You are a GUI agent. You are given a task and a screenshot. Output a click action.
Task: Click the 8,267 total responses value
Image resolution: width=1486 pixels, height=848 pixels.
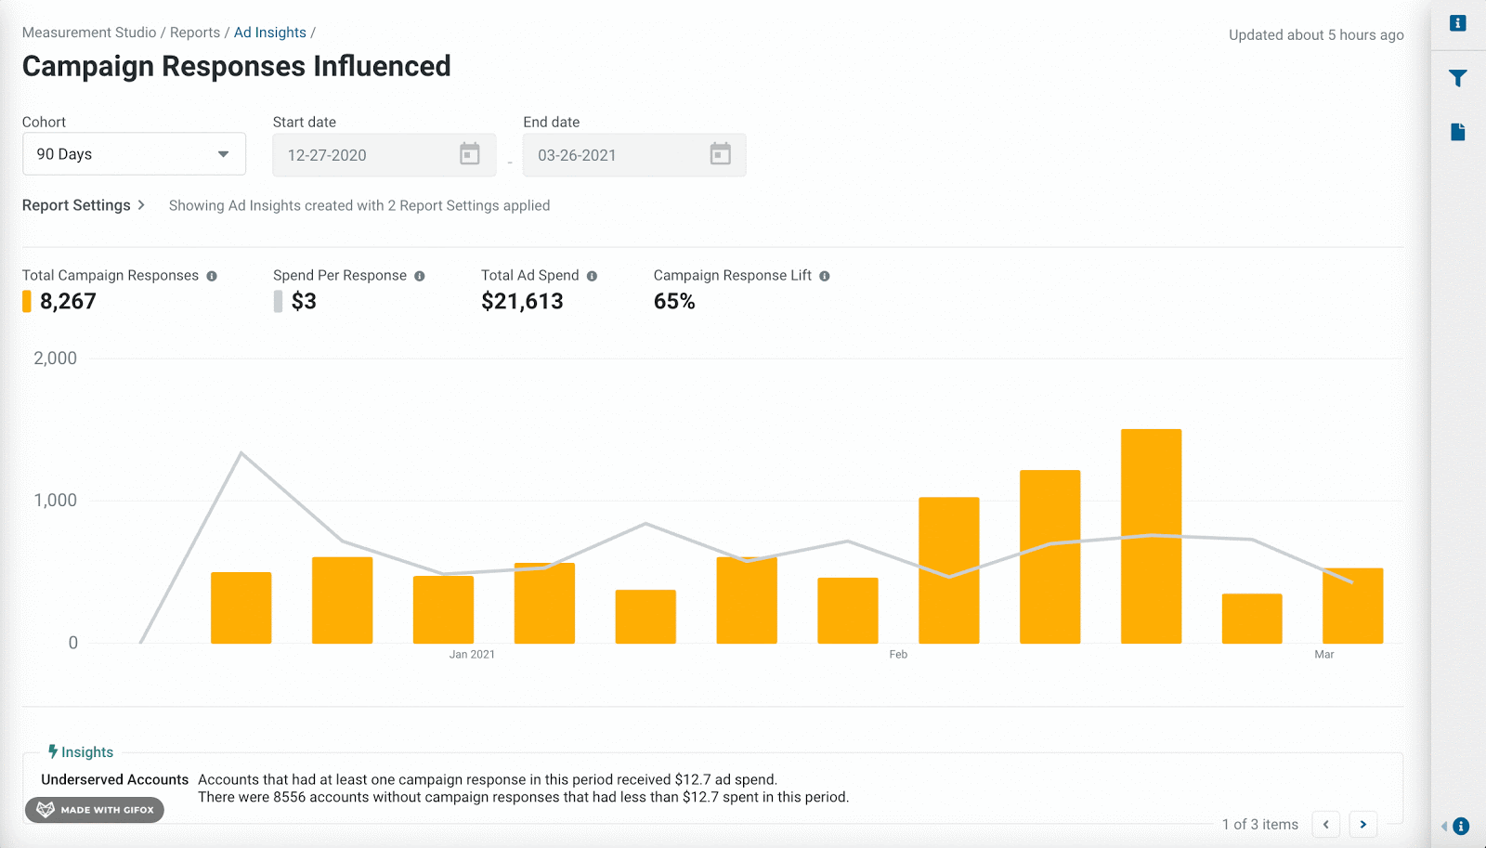click(x=68, y=301)
